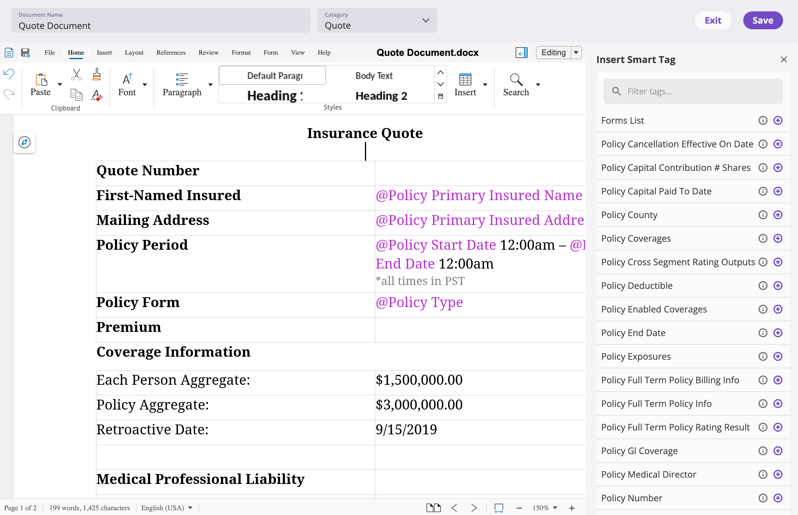Click the undo arrow icon

tap(9, 73)
